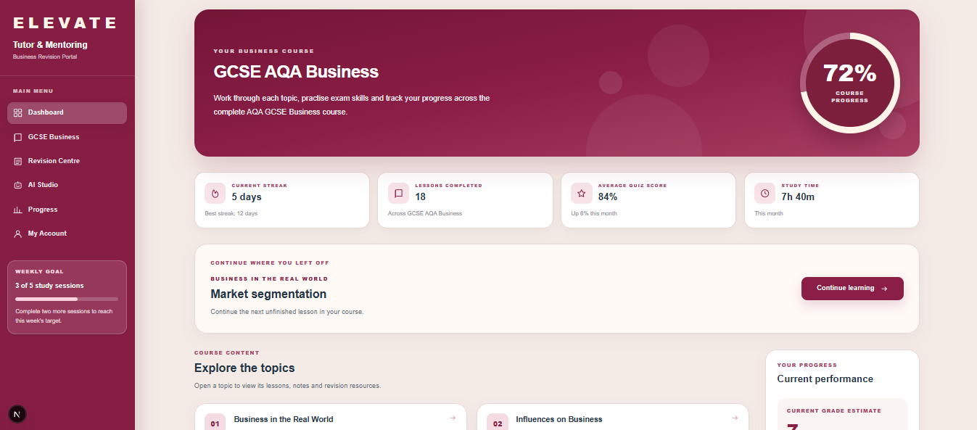Open the Business in the Real World arrow

(x=453, y=418)
